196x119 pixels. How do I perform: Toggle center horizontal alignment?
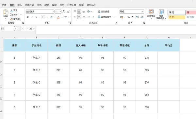coord(79,17)
